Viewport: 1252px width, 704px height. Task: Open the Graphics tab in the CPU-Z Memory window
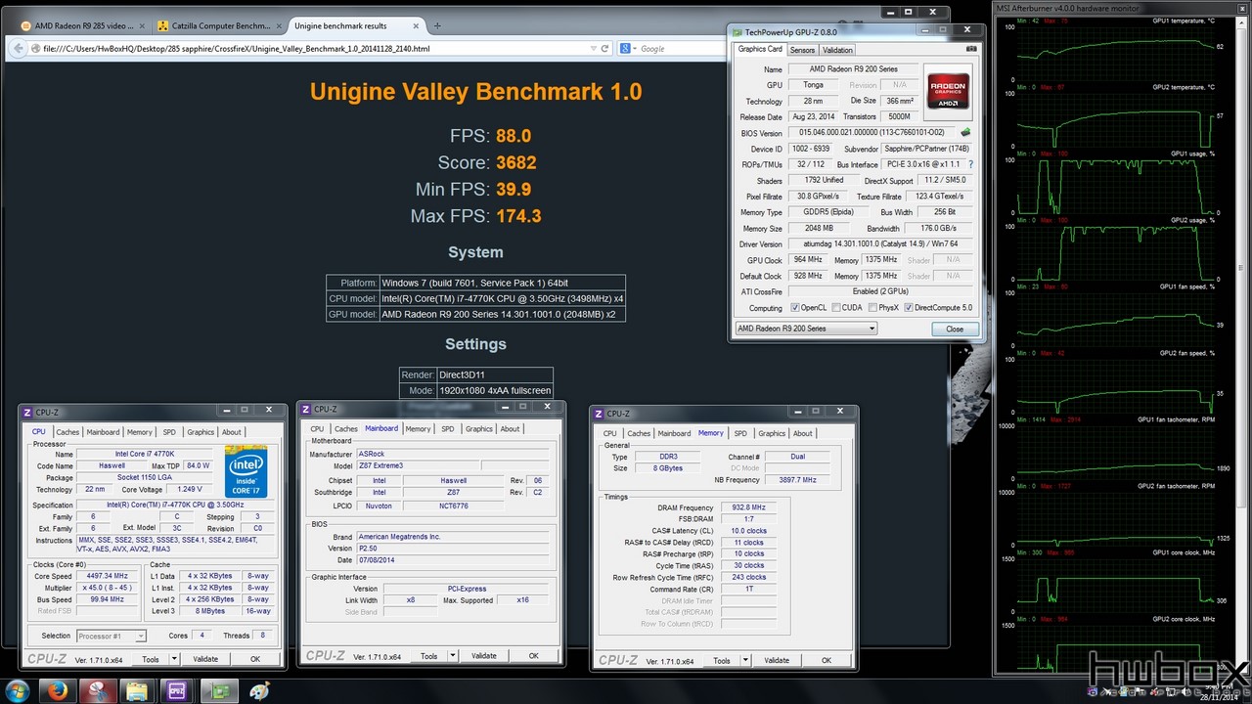coord(772,433)
